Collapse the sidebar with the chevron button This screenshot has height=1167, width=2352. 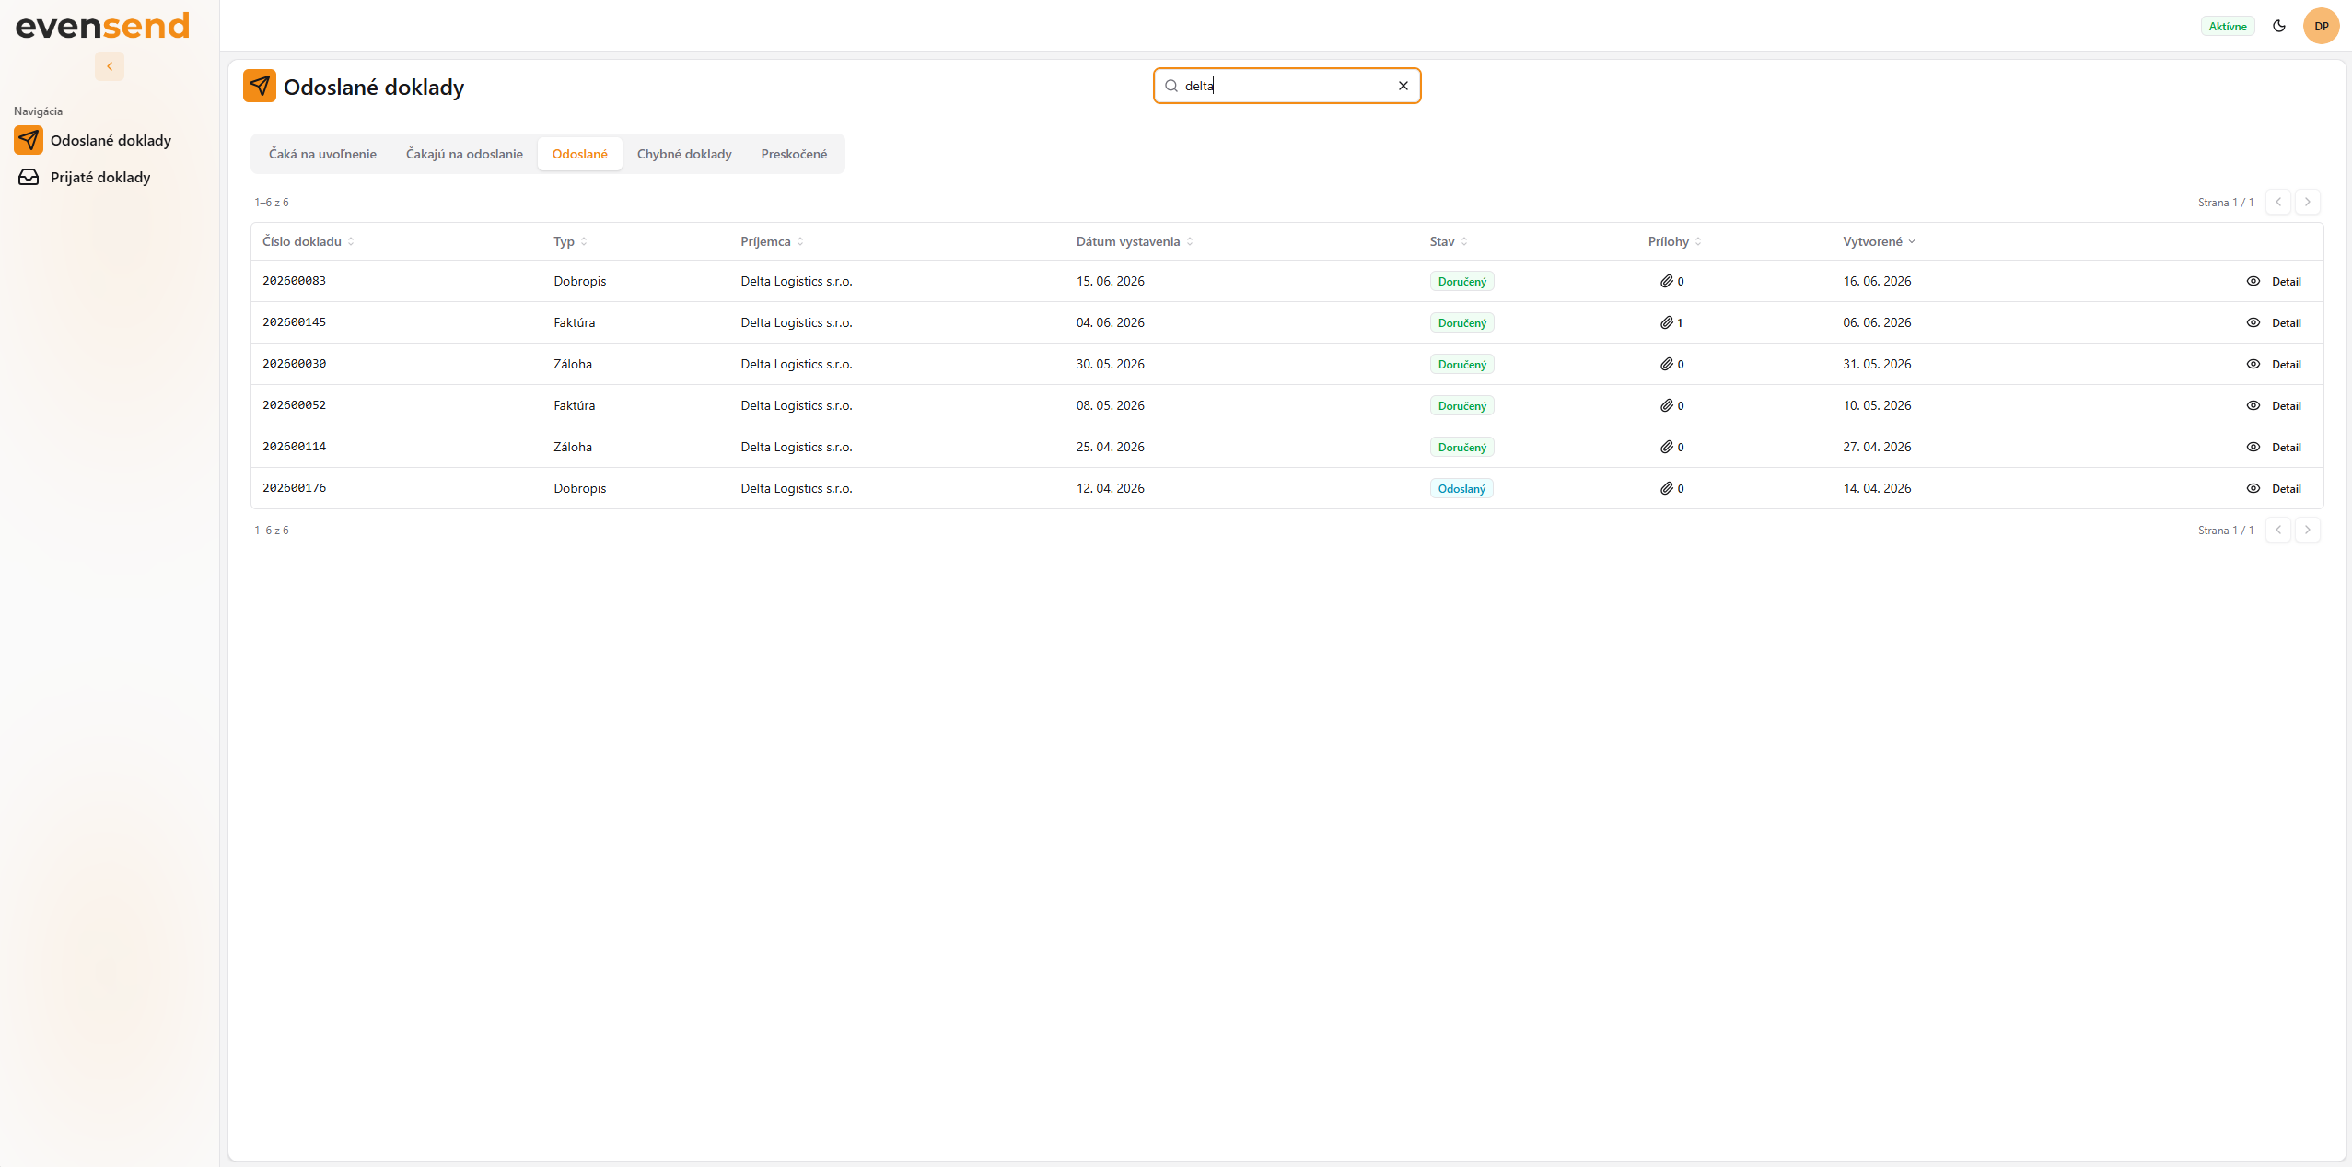[110, 66]
